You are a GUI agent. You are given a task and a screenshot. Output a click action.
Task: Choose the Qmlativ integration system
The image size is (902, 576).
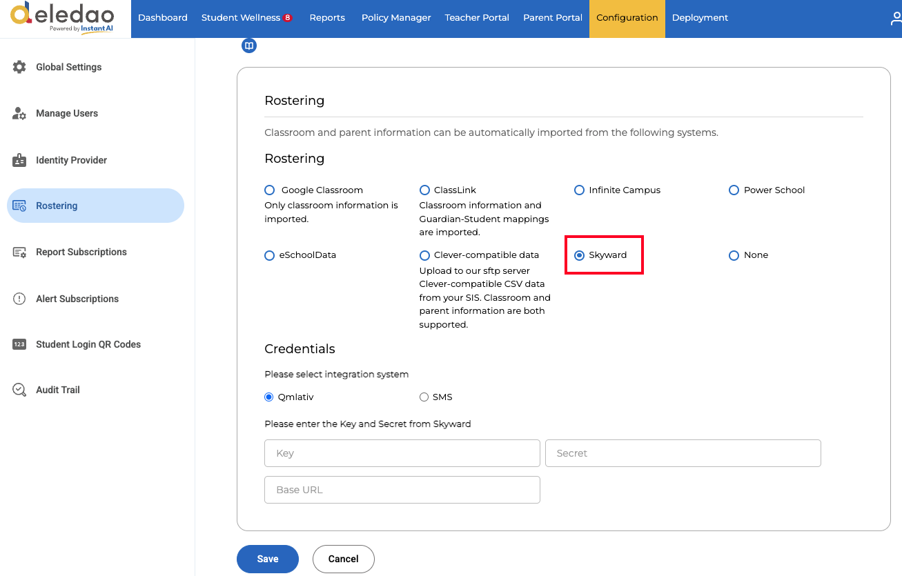269,397
